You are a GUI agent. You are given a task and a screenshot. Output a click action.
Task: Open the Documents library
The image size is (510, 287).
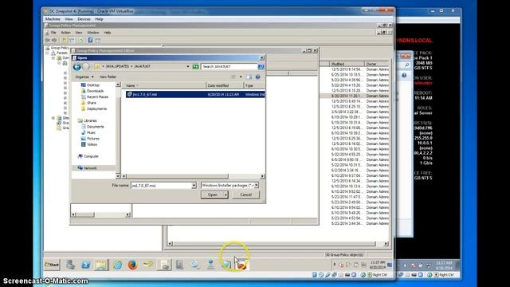[95, 127]
